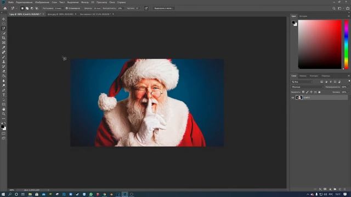
Task: Switch to the Channels panel tab
Action: [x=303, y=76]
